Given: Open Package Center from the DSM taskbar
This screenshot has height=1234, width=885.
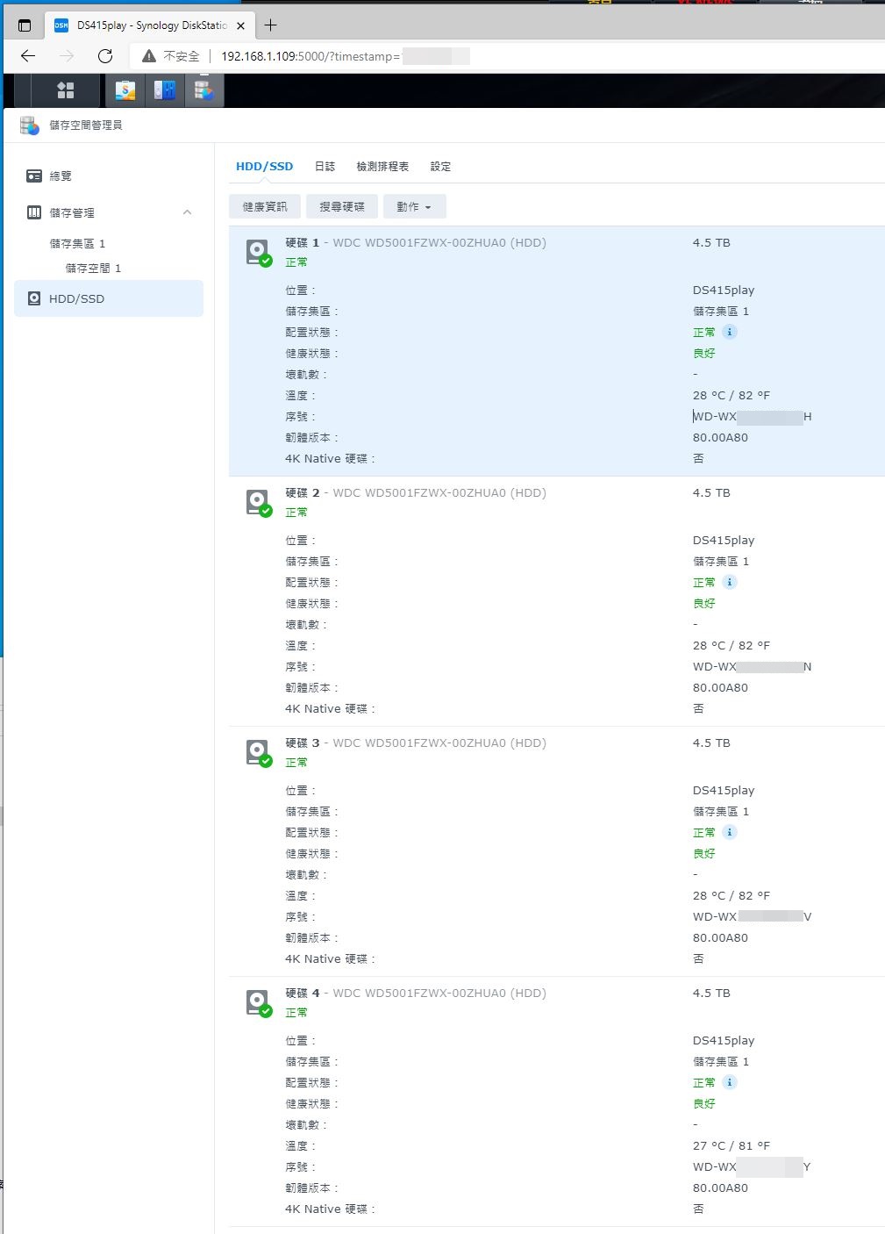Looking at the screenshot, I should [x=125, y=90].
